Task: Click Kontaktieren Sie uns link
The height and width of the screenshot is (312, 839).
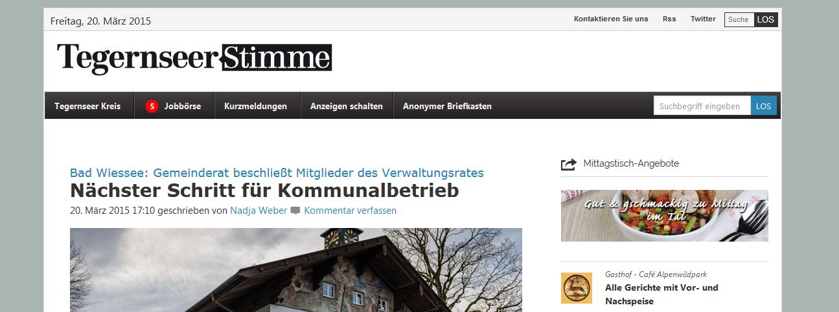Action: (x=611, y=19)
